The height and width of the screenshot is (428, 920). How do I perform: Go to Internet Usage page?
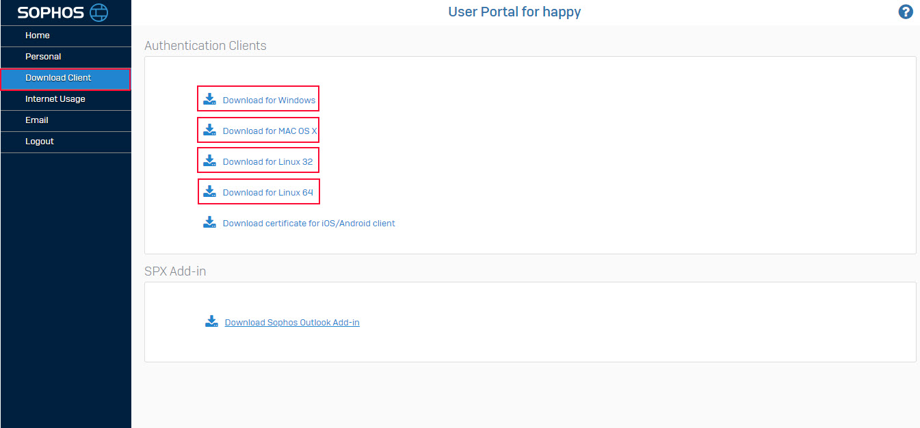66,99
